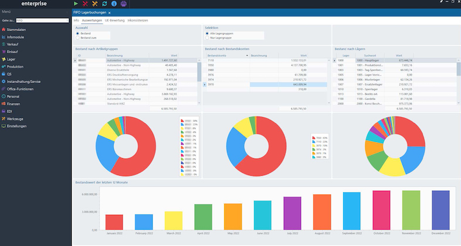Viewport: 461px width, 246px height.
Task: Click the 'Gehe zu' search input field
Action: (42, 20)
